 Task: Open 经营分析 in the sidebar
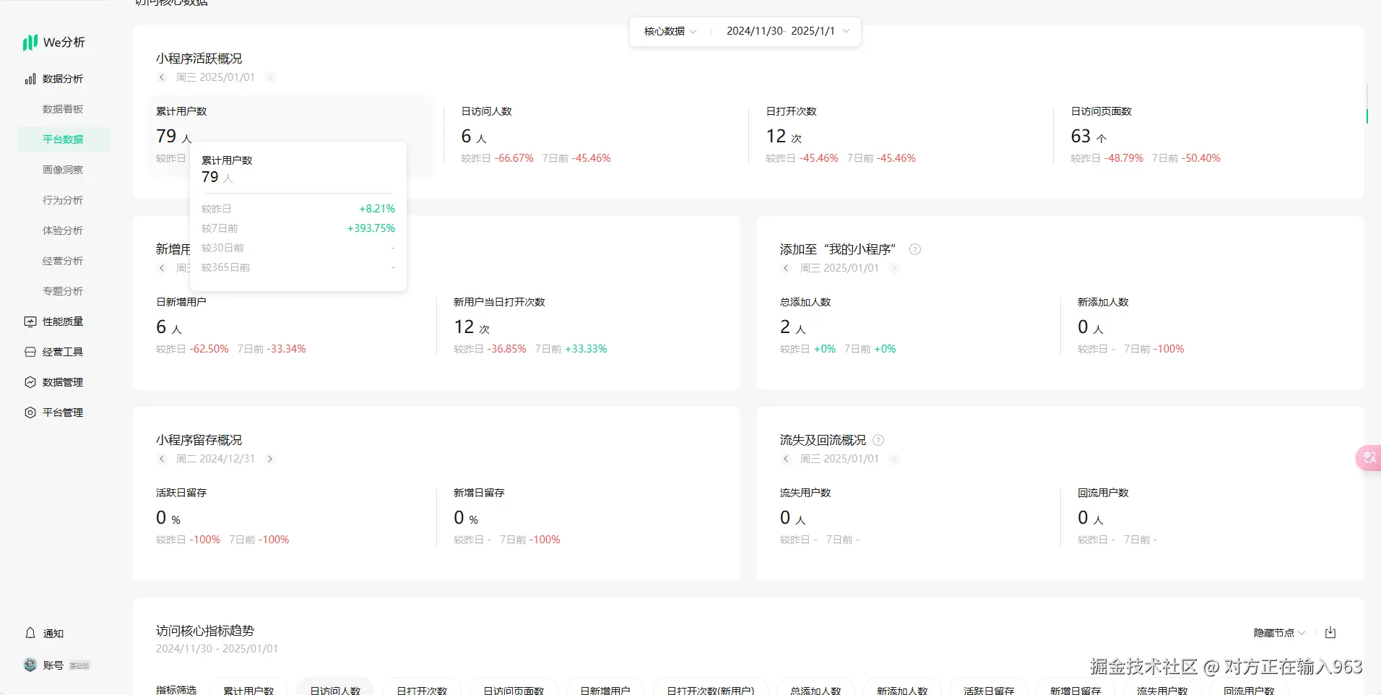pyautogui.click(x=64, y=261)
